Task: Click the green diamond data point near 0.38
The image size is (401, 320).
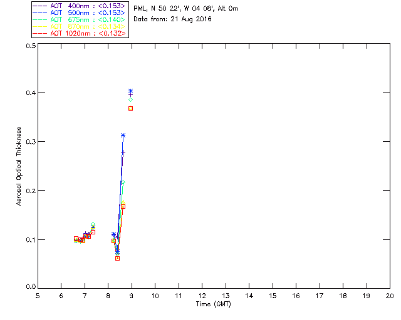Action: click(131, 100)
